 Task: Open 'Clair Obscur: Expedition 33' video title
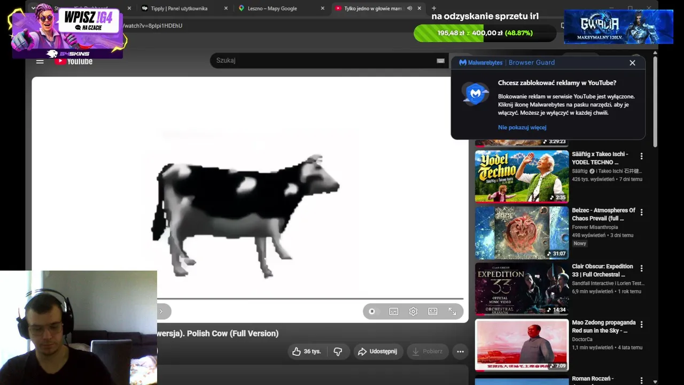pyautogui.click(x=602, y=271)
